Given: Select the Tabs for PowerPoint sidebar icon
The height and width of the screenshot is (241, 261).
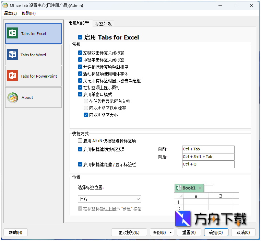Looking at the screenshot, I should [12, 76].
